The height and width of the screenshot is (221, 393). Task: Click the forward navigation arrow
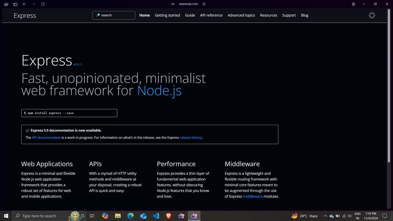pos(33,4)
